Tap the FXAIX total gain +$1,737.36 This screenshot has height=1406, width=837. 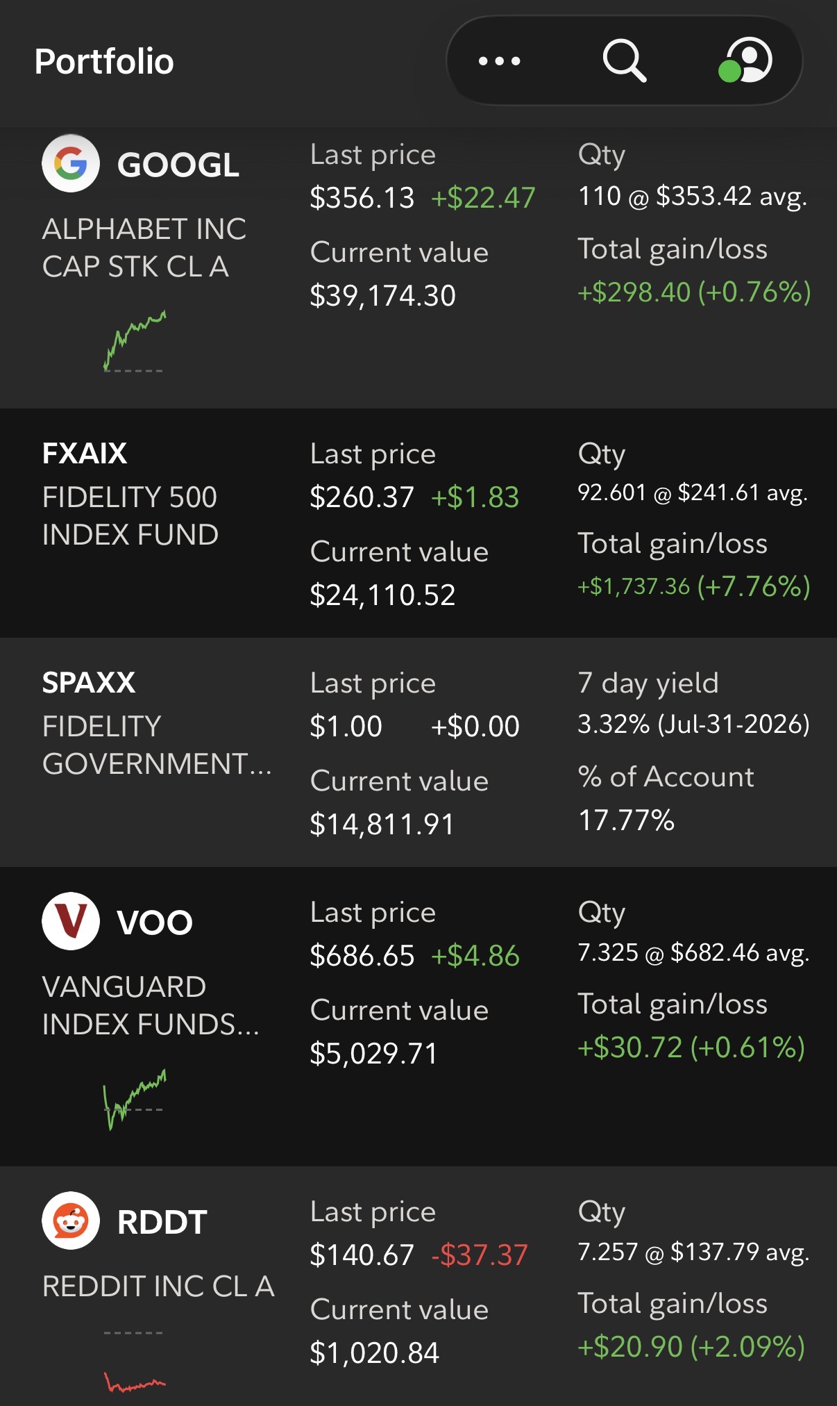(634, 586)
